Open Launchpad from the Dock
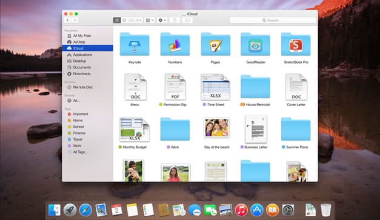Viewport: 380px width, 220px height. click(x=70, y=210)
